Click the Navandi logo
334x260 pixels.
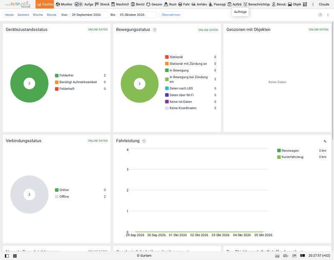[18, 4]
